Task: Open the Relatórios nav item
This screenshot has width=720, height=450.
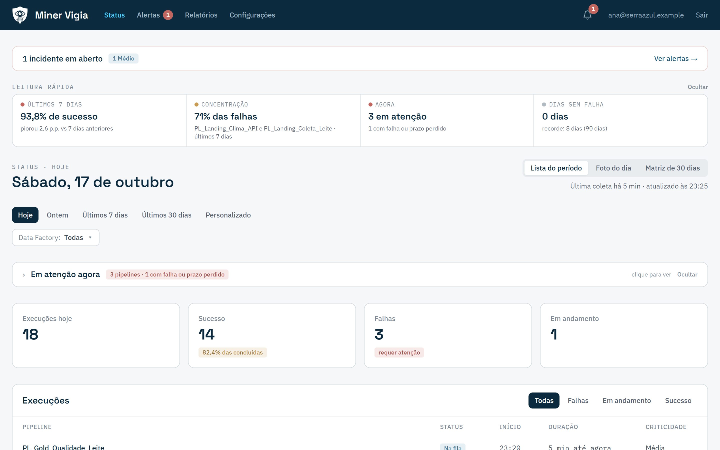Action: point(201,15)
